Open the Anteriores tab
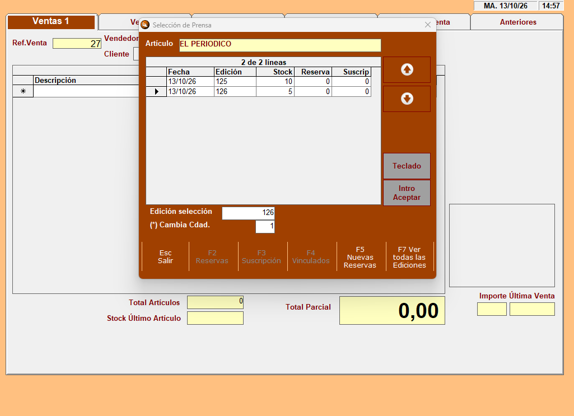This screenshot has height=416, width=574. point(517,22)
